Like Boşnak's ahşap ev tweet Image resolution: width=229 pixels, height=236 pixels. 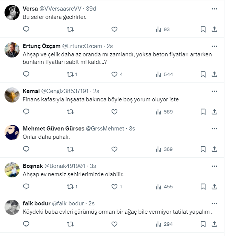(115, 186)
